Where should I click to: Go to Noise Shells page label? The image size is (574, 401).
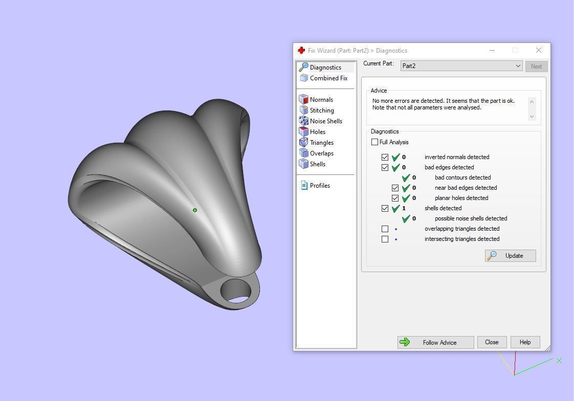(x=326, y=121)
